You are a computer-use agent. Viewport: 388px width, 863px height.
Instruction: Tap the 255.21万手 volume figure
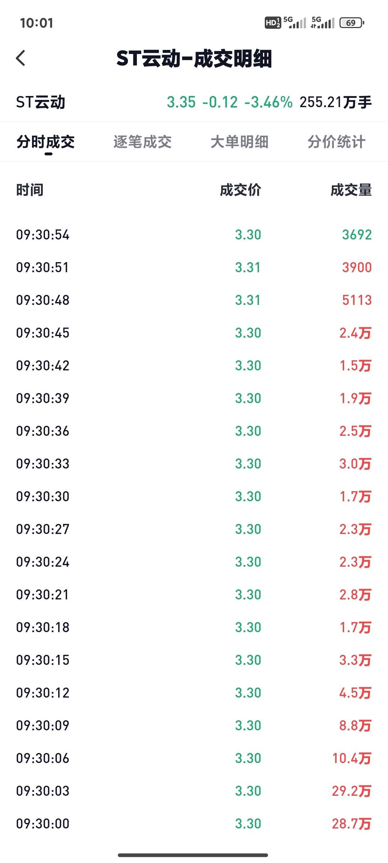(336, 102)
